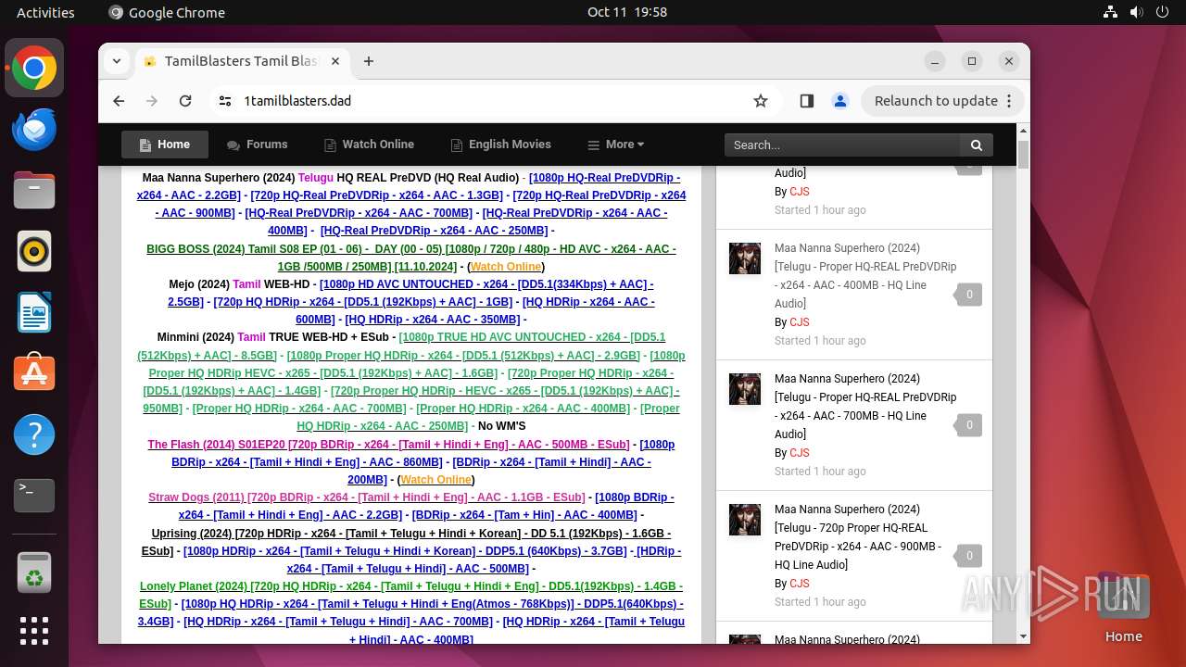Viewport: 1186px width, 667px height.
Task: Click Watch Online link after The Flash entry
Action: 435,480
